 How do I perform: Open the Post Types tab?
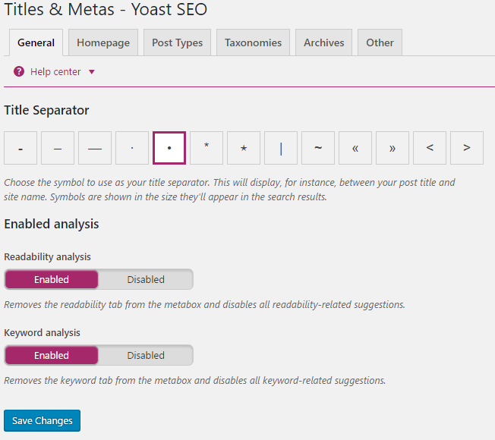[x=177, y=42]
